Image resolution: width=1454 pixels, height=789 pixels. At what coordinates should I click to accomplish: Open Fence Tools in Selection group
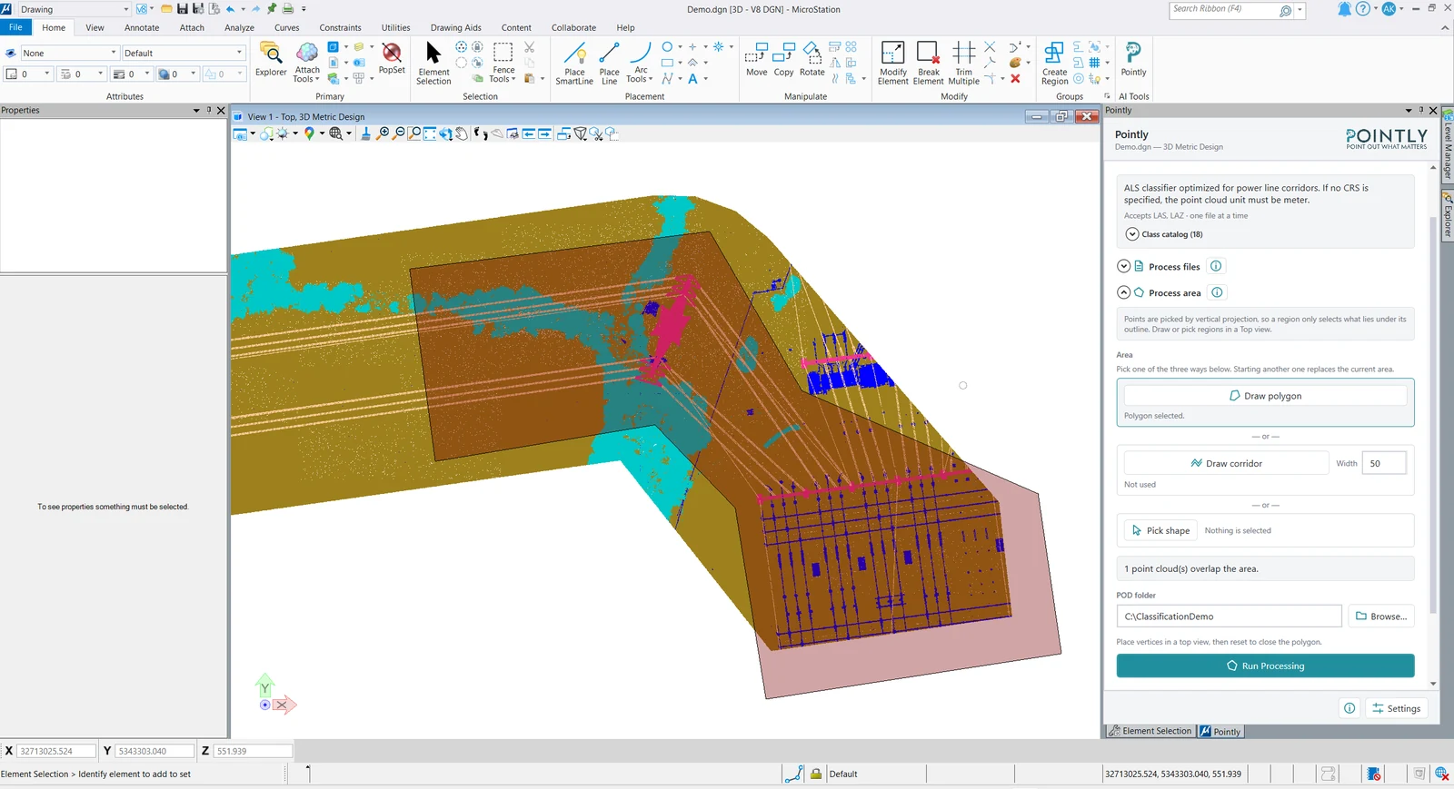click(503, 63)
